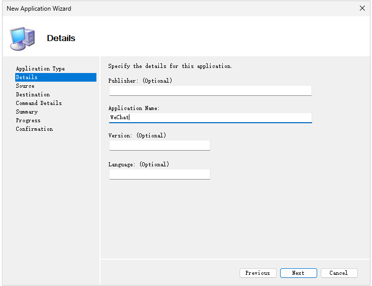Click the Confirmation step in the sidebar
372x286 pixels.
coord(34,129)
